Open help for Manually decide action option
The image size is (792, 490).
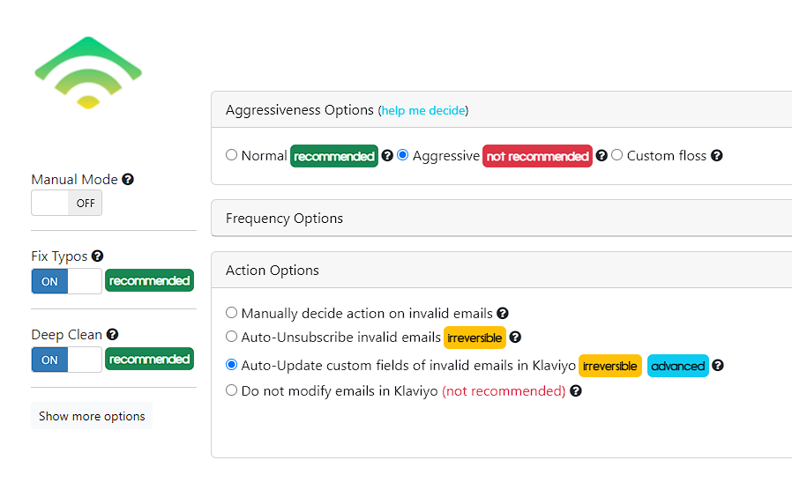click(502, 314)
